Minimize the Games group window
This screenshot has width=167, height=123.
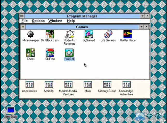[x=141, y=27]
